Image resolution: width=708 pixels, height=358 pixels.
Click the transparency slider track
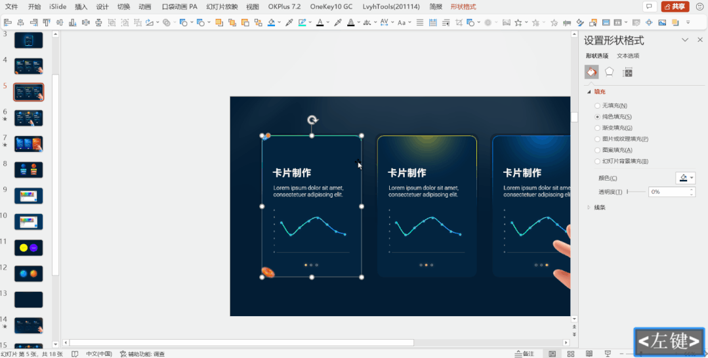[636, 192]
